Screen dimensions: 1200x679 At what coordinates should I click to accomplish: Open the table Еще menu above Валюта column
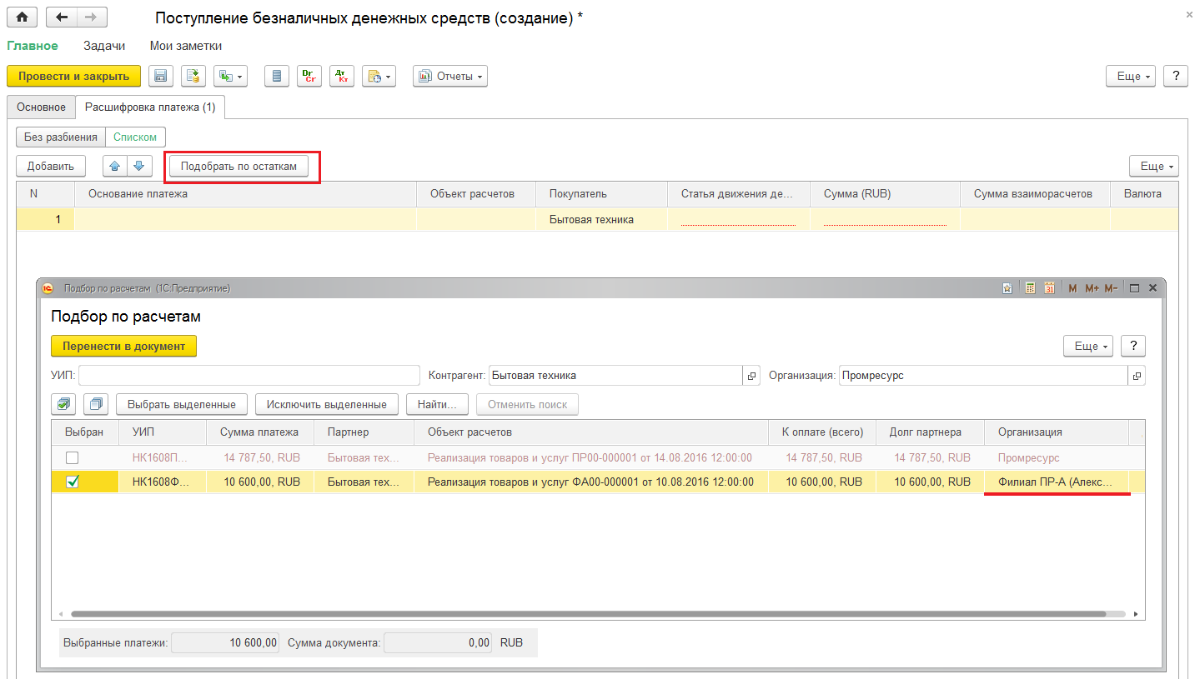pyautogui.click(x=1154, y=166)
